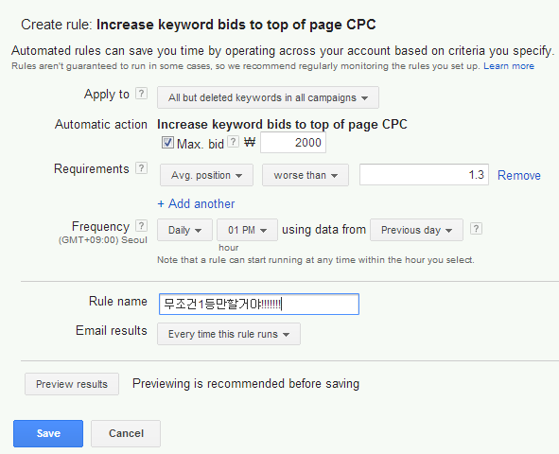Image resolution: width=559 pixels, height=454 pixels.
Task: Click the help icon after Previous day dropdown
Action: (x=476, y=229)
